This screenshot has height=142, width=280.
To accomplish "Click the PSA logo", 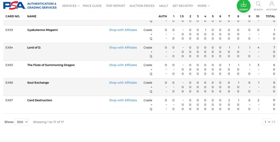I will click(x=15, y=5).
